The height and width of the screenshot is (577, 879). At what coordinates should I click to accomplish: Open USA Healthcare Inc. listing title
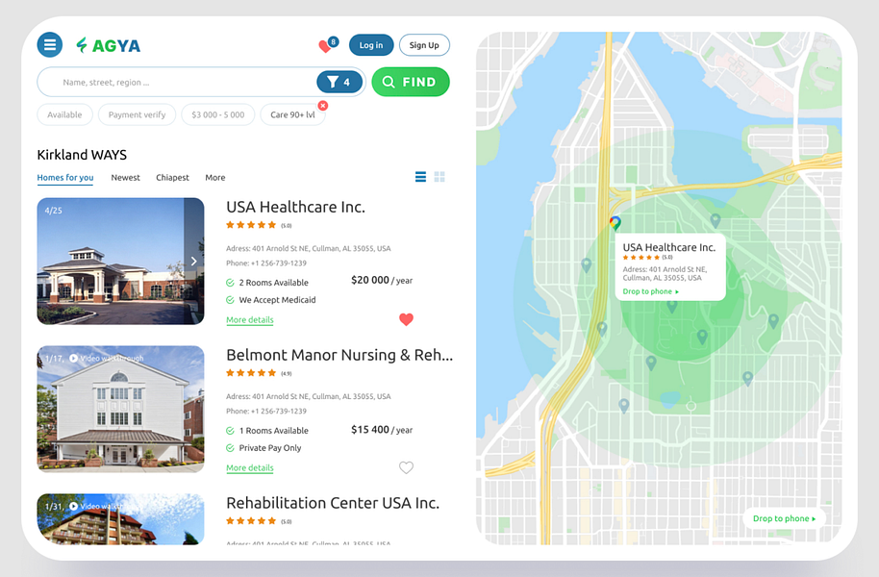[295, 207]
